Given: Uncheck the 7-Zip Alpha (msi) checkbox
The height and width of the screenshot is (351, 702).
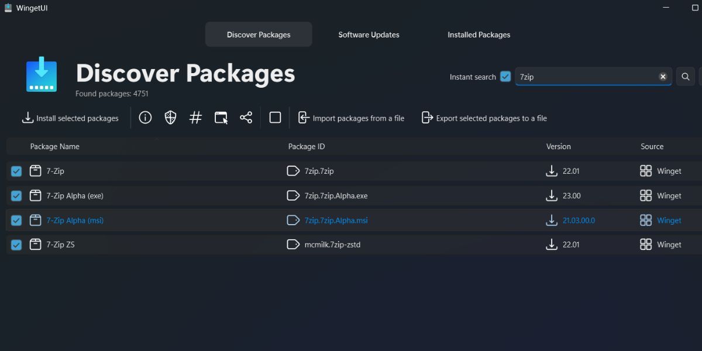Looking at the screenshot, I should pos(16,220).
